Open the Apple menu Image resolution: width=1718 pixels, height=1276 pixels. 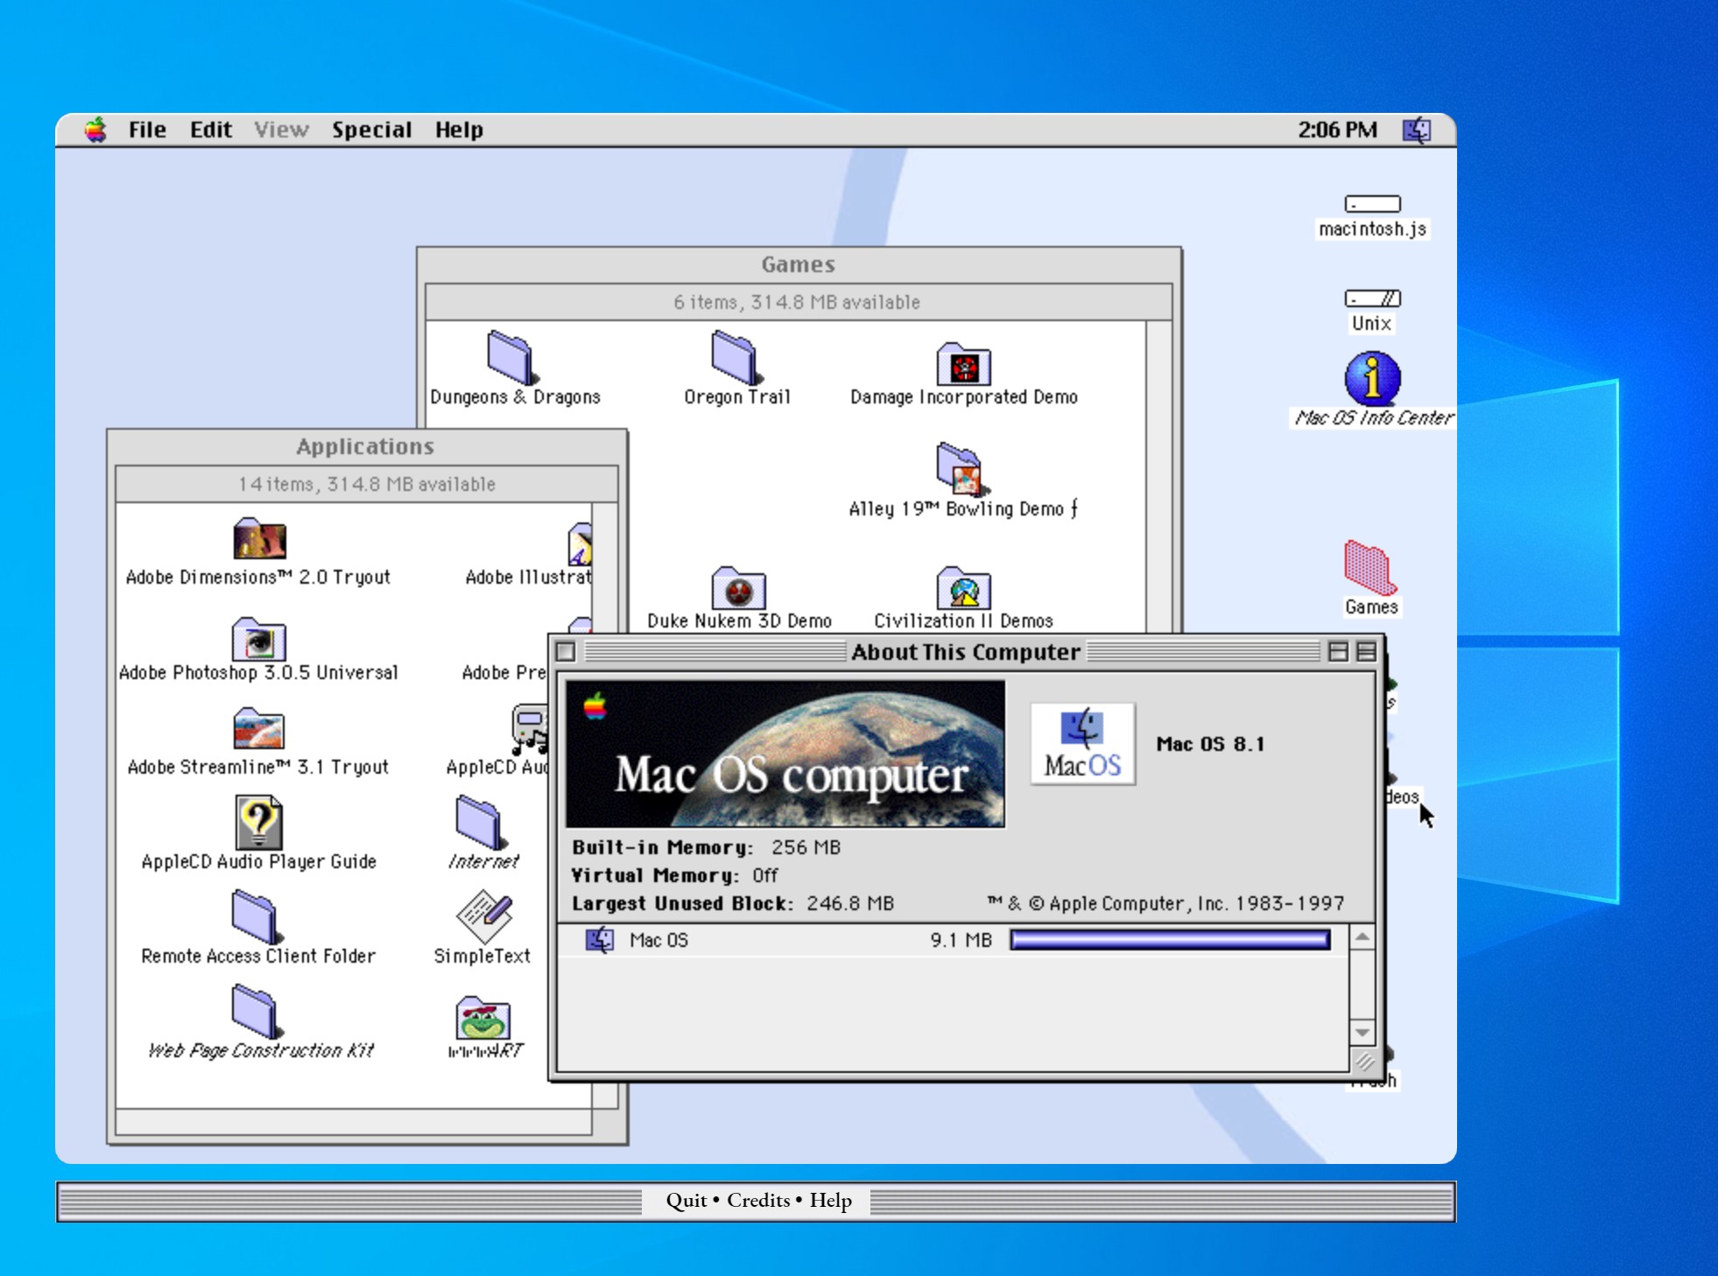click(95, 130)
